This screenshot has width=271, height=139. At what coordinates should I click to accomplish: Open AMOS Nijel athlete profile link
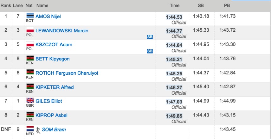click(x=48, y=16)
